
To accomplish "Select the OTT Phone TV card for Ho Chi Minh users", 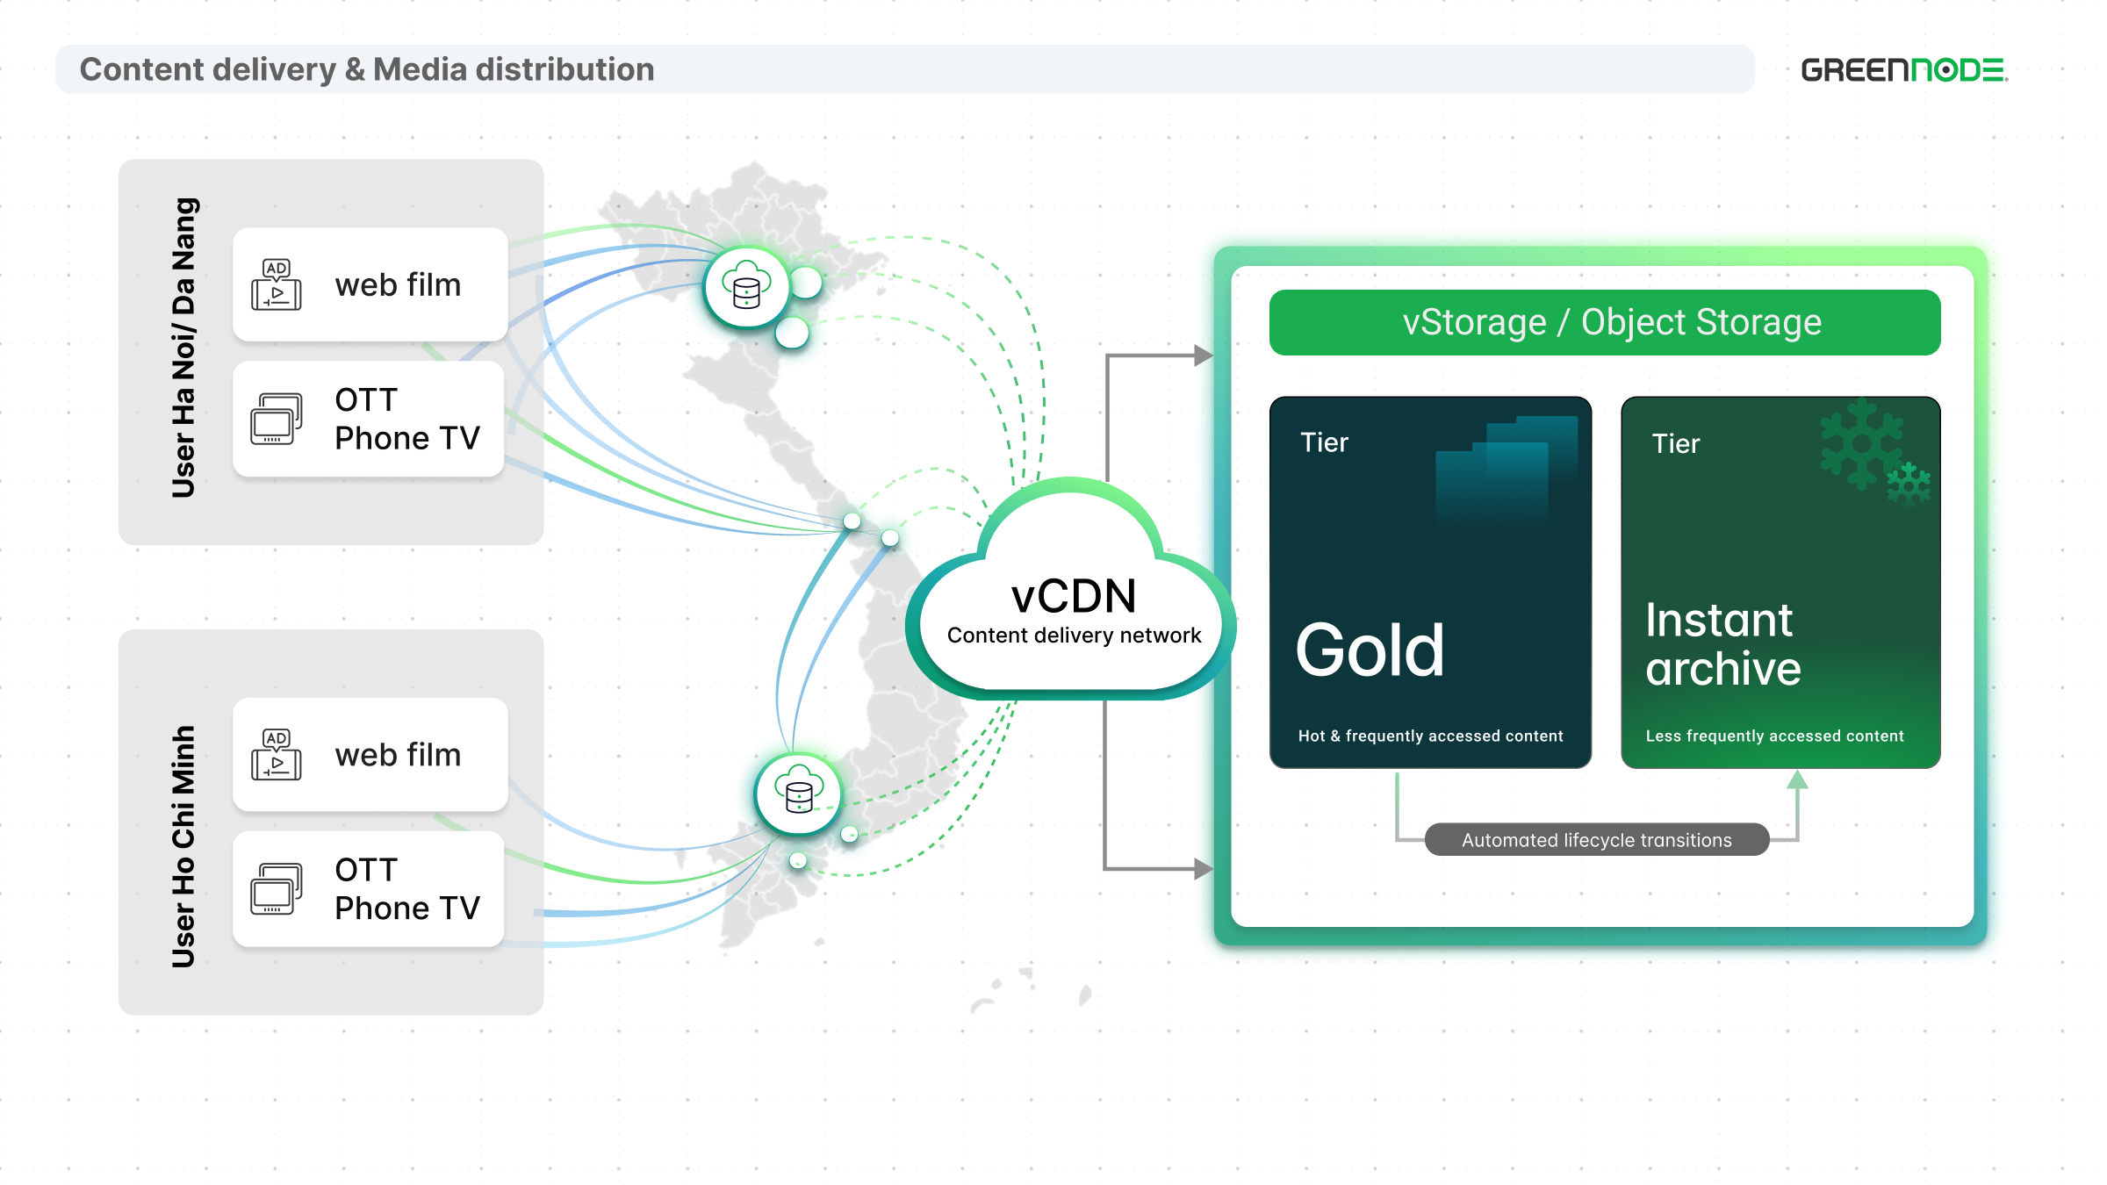I will 369,888.
